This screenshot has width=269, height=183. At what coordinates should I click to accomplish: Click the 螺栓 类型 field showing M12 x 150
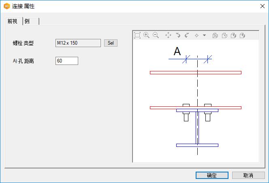coord(78,43)
